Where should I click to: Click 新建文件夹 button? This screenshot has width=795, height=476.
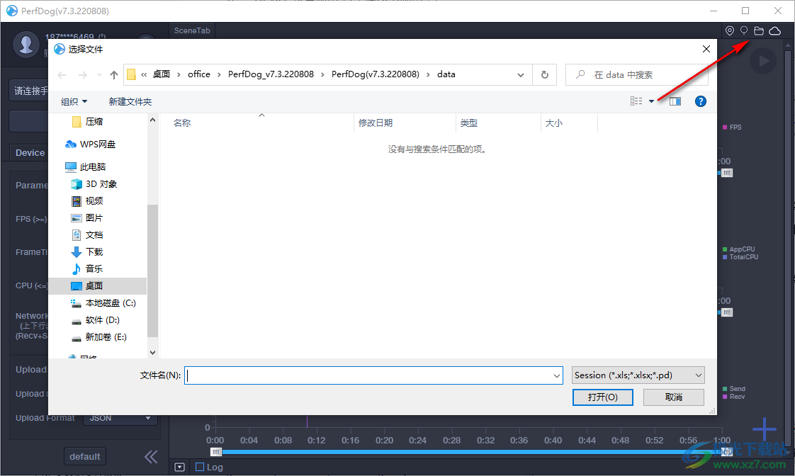click(x=130, y=102)
